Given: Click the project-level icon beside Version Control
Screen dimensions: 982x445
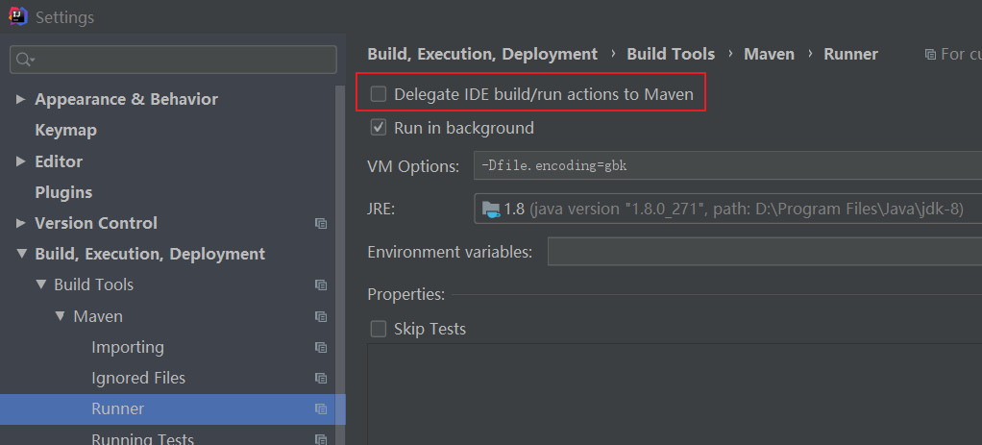Looking at the screenshot, I should tap(321, 223).
